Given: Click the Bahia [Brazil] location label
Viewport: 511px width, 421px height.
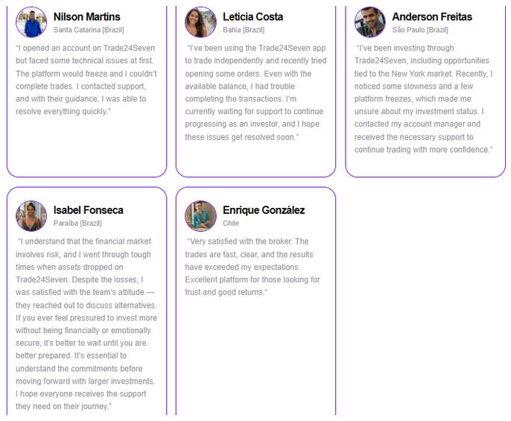Looking at the screenshot, I should (x=244, y=30).
